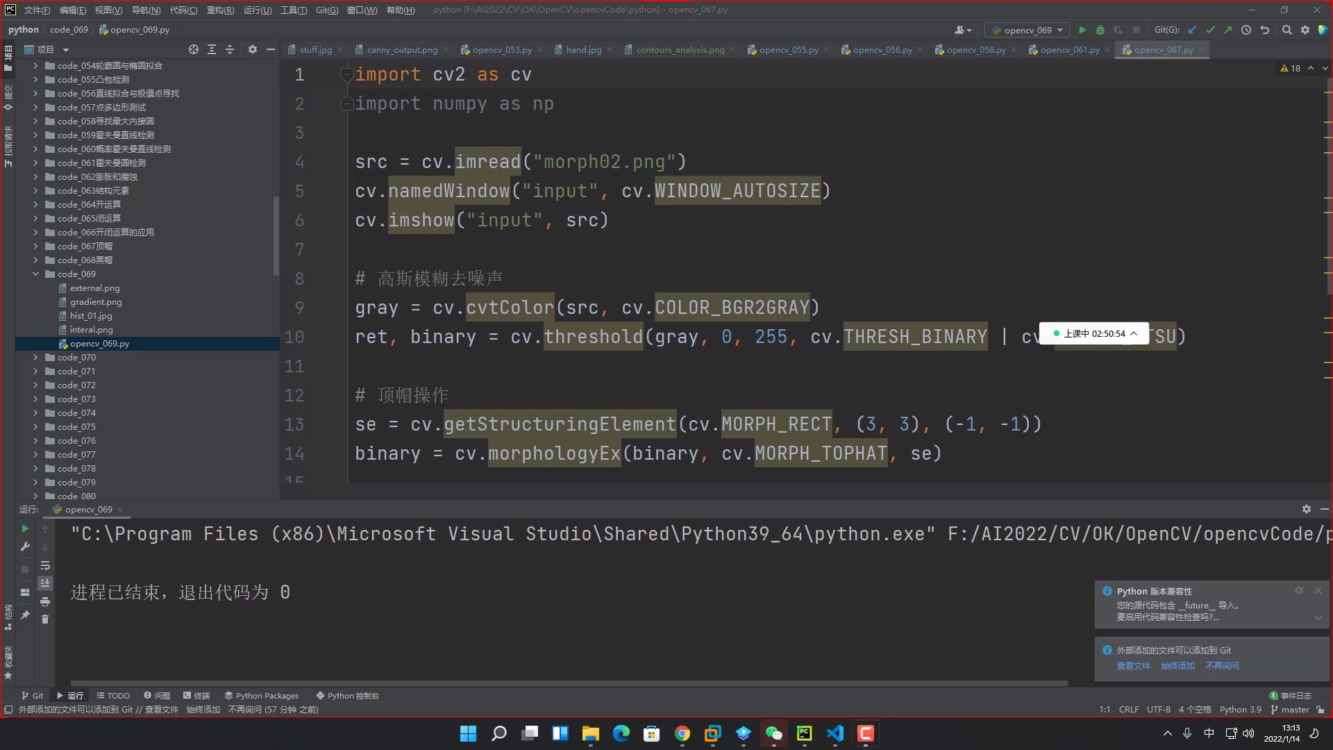This screenshot has height=750, width=1333.
Task: Open the opencv_069 run configuration dropdown
Action: [1028, 30]
